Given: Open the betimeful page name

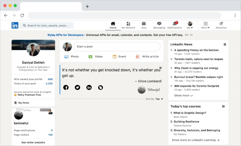Looking at the screenshot, I should tap(21, 123).
